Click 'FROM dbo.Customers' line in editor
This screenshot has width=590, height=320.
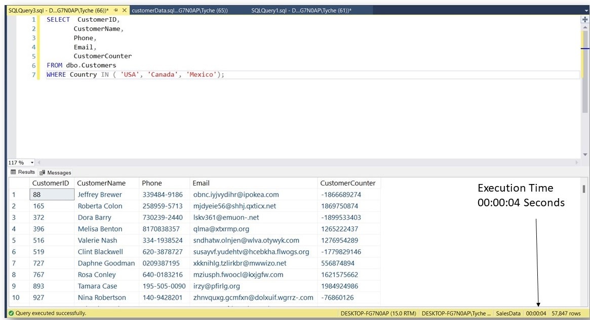coord(81,65)
